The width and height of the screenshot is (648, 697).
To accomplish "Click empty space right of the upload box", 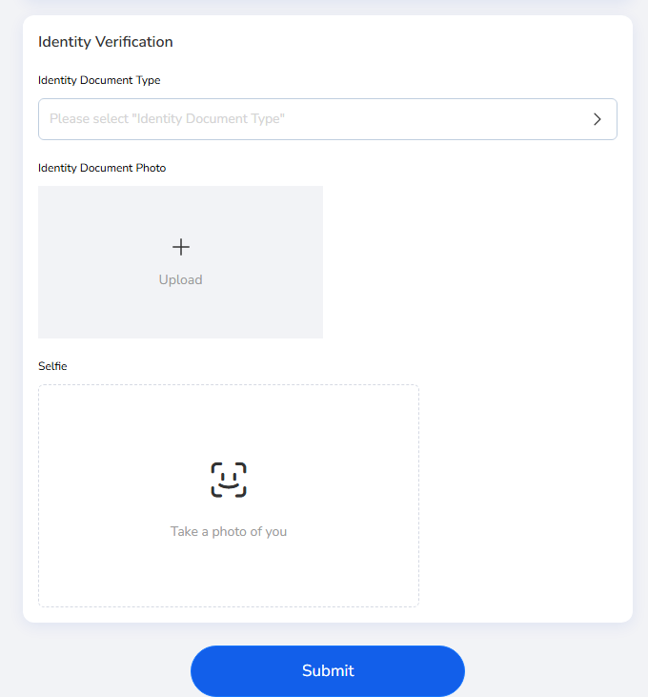I will [471, 262].
